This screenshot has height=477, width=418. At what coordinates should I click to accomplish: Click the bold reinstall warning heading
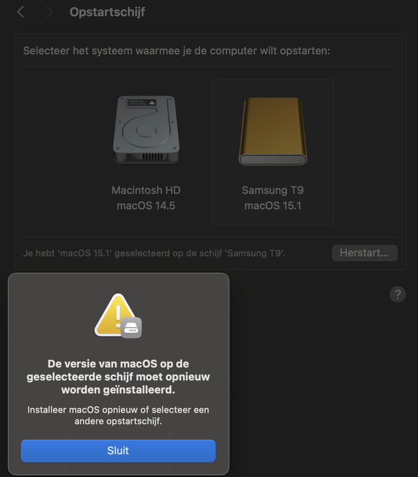[x=118, y=377]
